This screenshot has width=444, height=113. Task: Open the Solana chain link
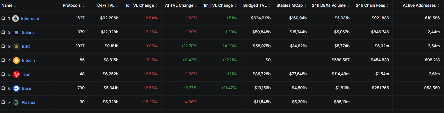point(28,32)
